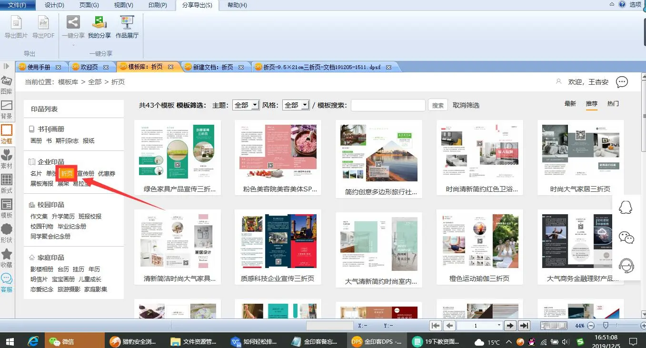Go to the next page arrow

coord(510,326)
